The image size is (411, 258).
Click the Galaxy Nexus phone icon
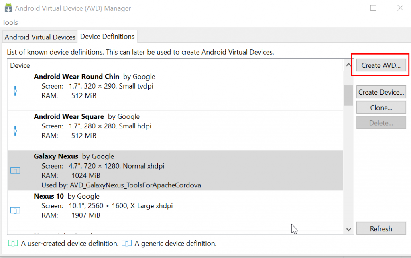tap(15, 171)
